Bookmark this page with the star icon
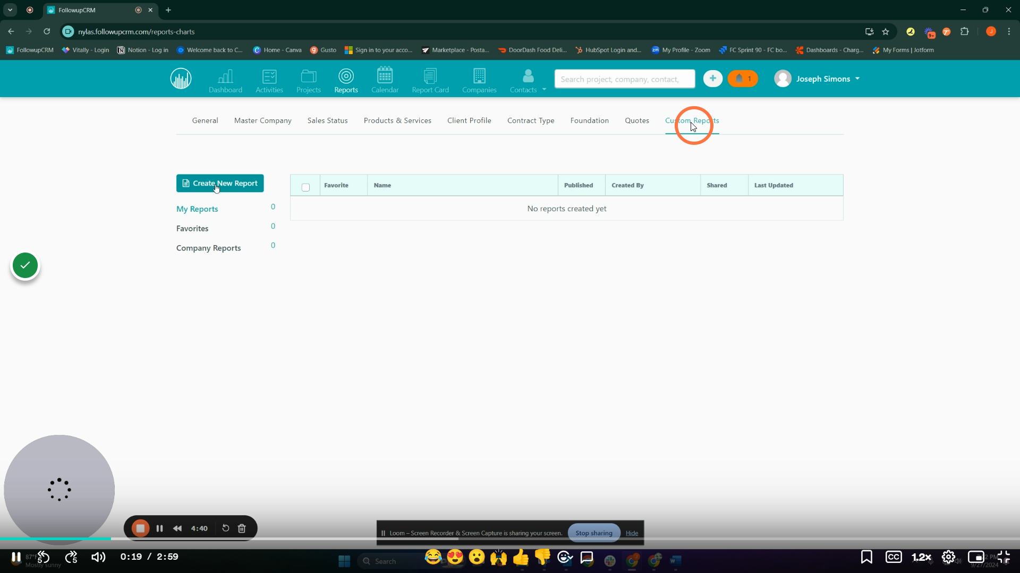This screenshot has height=573, width=1020. [x=886, y=32]
